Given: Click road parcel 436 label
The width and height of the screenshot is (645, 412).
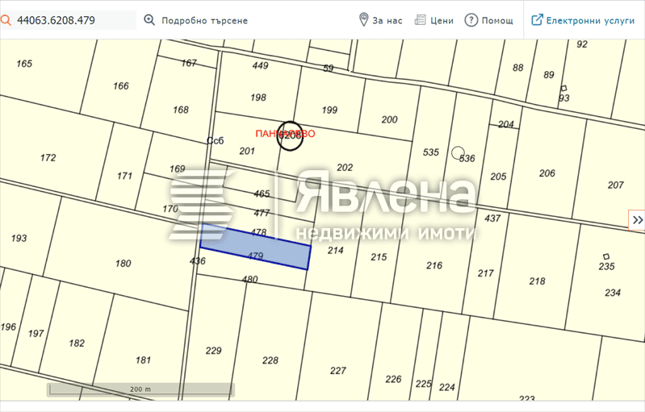Looking at the screenshot, I should tap(198, 260).
